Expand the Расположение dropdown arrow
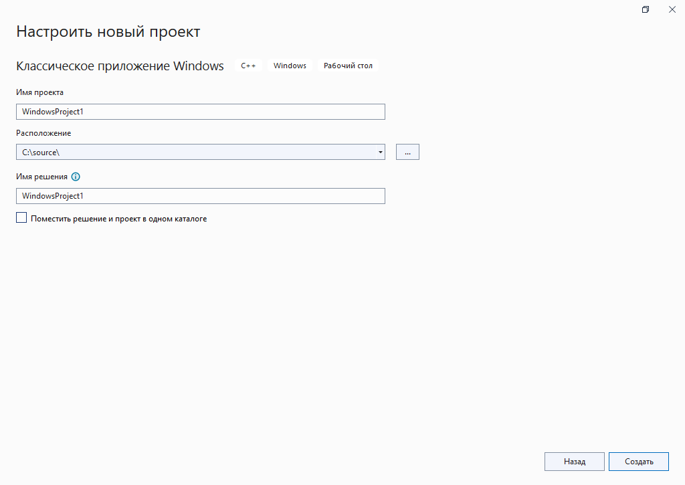The width and height of the screenshot is (685, 485). tap(380, 152)
